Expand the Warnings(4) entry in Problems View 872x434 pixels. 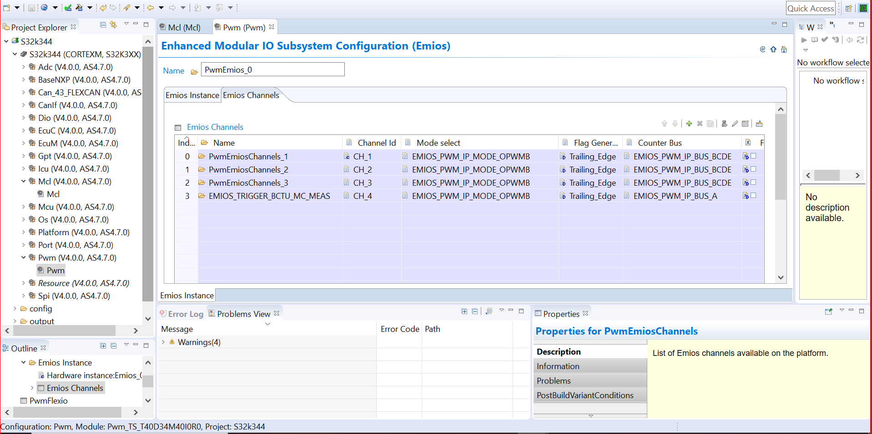pos(163,342)
